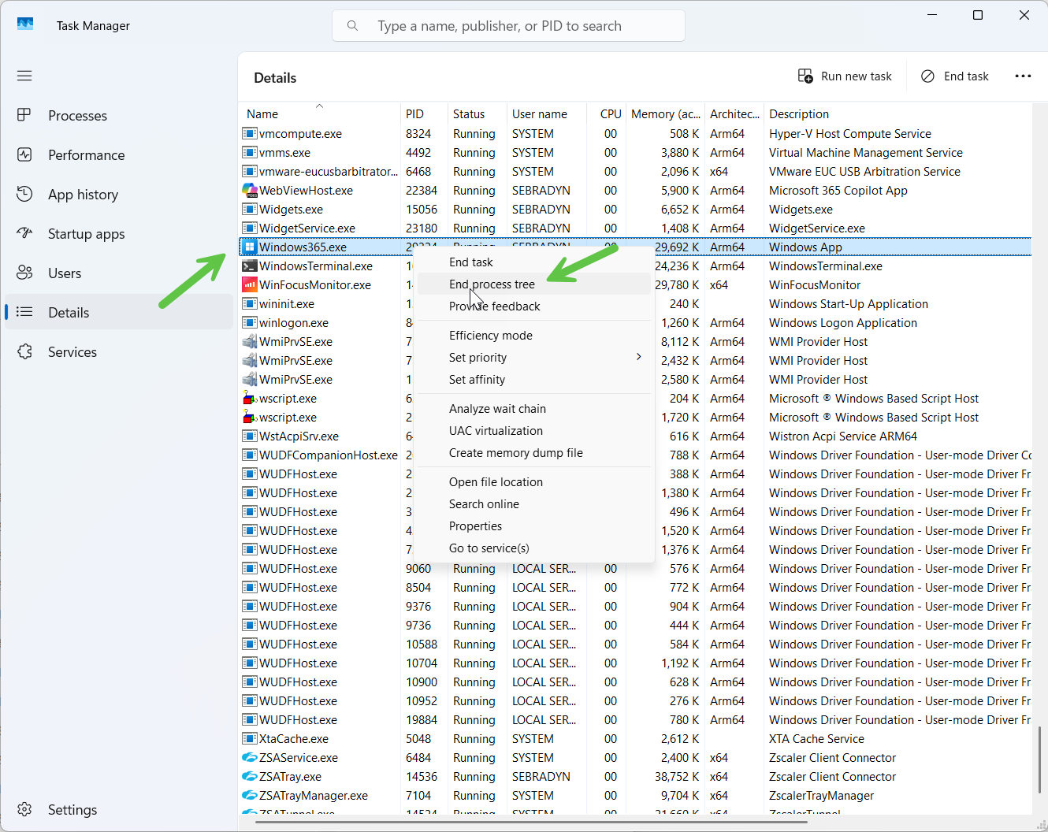Viewport: 1048px width, 832px height.
Task: Sort by the Name column header
Action: tap(319, 113)
